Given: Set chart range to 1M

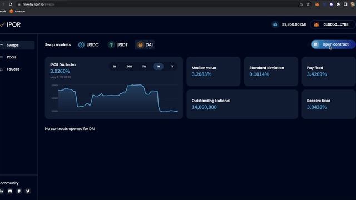Looking at the screenshot, I should tap(158, 67).
